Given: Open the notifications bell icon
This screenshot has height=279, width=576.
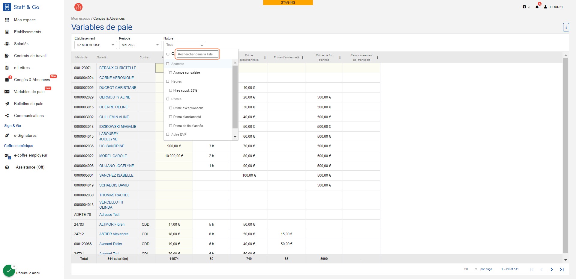Looking at the screenshot, I should (x=537, y=7).
